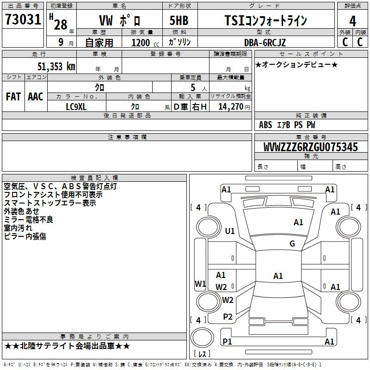Select note 空気圧、VSC、ABS警告灯点灯

click(x=61, y=186)
